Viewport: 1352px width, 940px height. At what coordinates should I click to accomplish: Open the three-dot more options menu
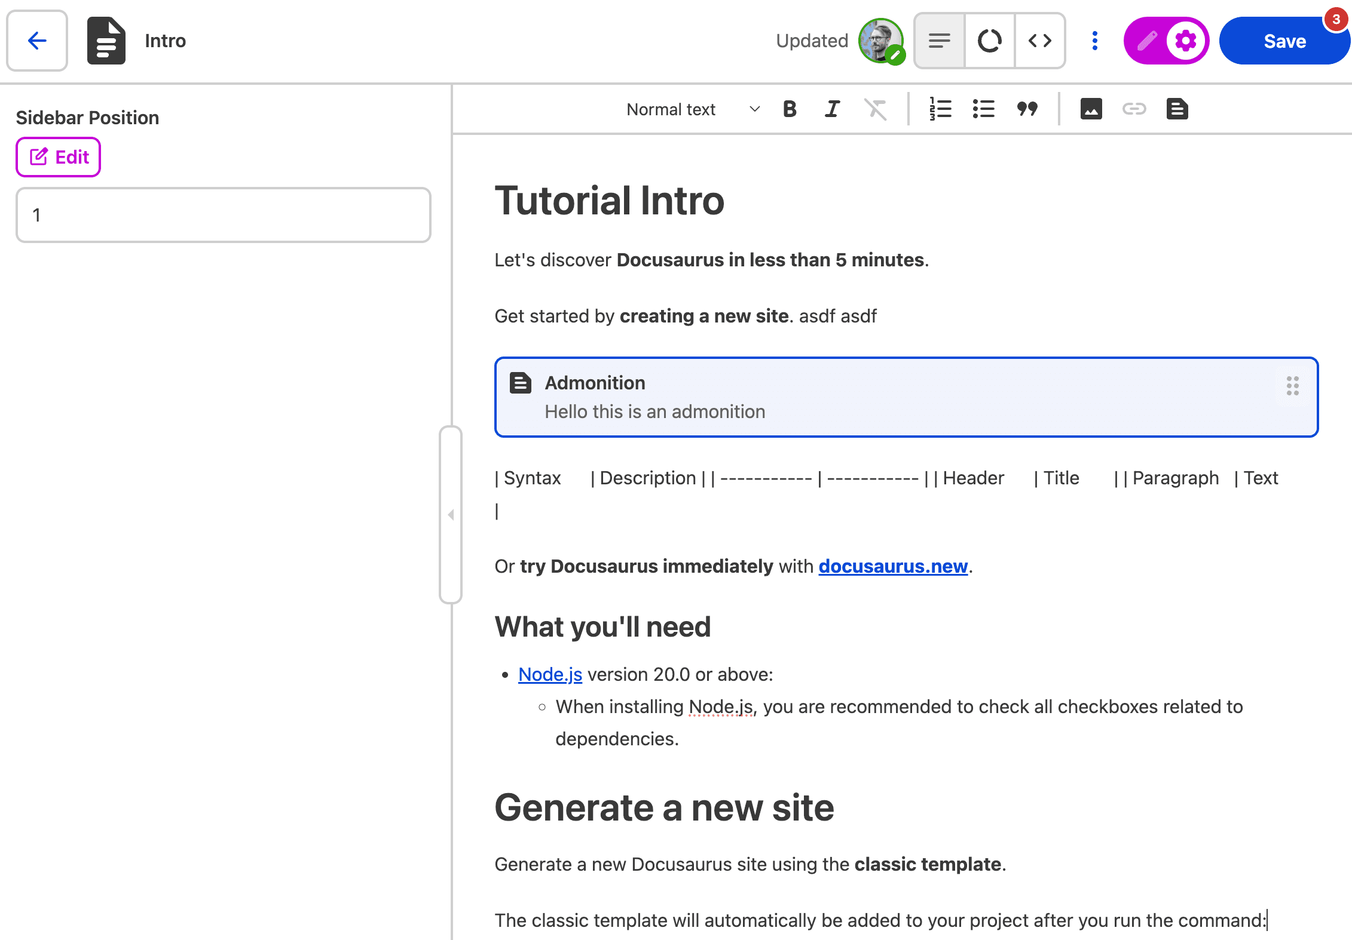[1095, 41]
